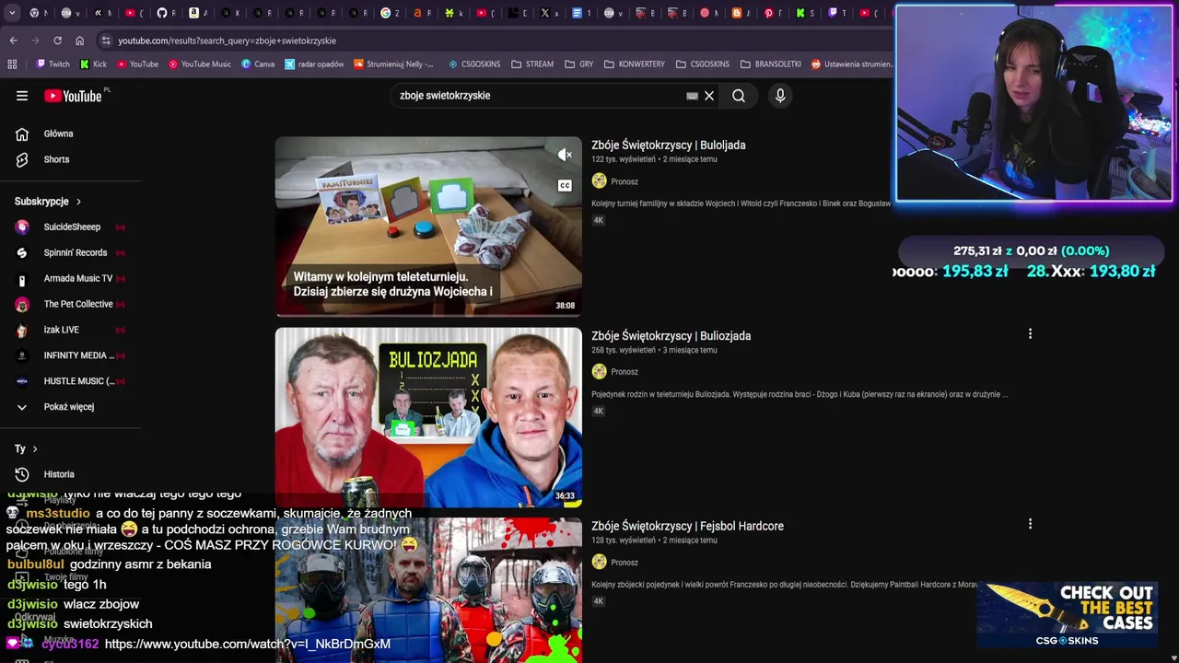Open the KONWERTERY bookmarks folder

(634, 64)
